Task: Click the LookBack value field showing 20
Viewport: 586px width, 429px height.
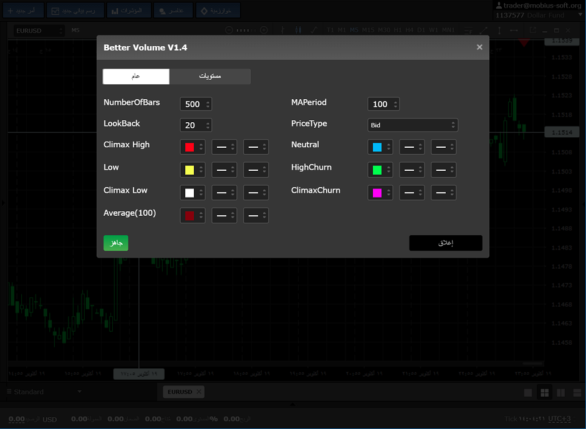Action: pos(196,125)
